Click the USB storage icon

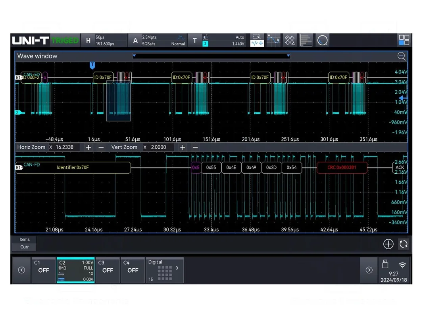pos(385,264)
